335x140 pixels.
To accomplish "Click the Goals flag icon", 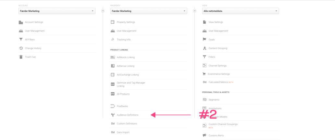I will click(205, 40).
